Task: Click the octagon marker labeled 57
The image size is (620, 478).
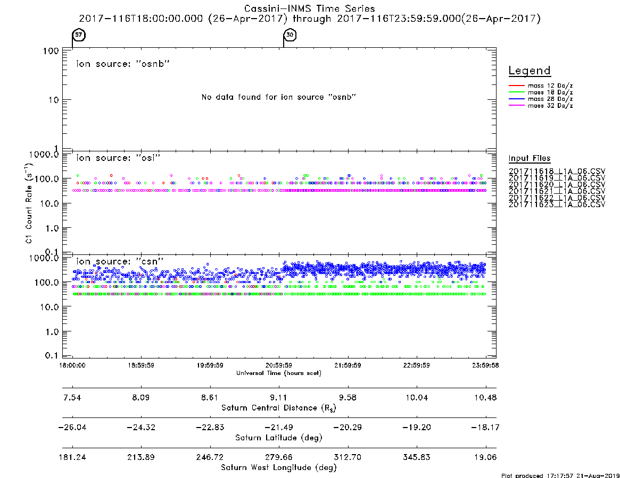Action: click(79, 35)
